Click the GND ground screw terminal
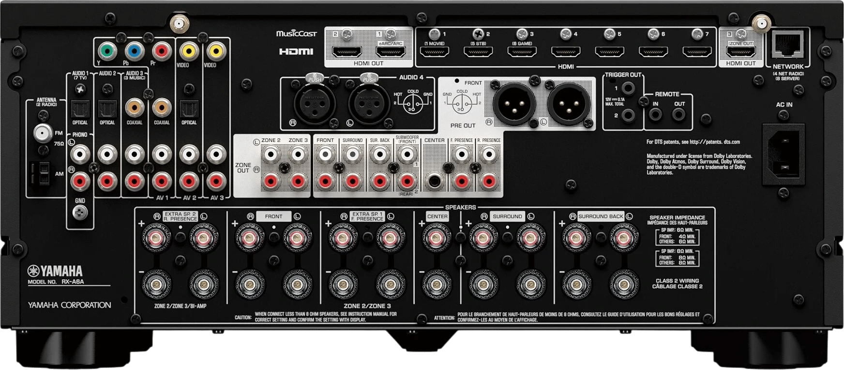 click(x=80, y=212)
